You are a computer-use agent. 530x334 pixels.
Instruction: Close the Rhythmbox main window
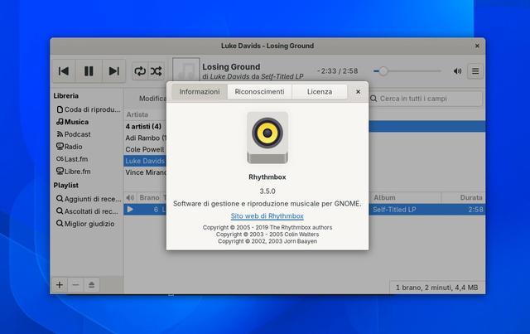coord(477,46)
